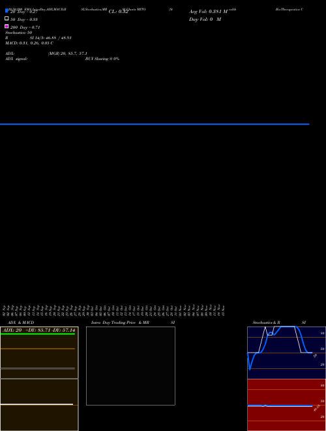Click the 'Day Vol: 0 M' text
This screenshot has height=431, width=326.
(x=205, y=19)
